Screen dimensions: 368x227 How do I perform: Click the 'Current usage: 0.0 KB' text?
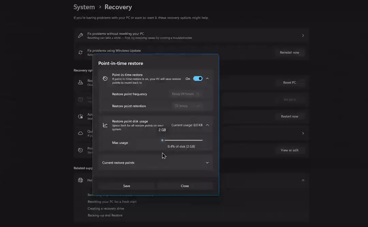(187, 125)
